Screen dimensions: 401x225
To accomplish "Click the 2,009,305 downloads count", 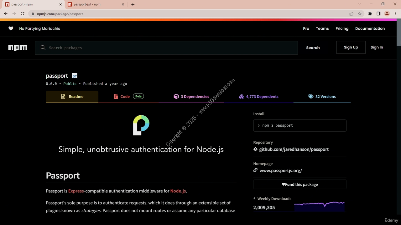I will [x=264, y=207].
